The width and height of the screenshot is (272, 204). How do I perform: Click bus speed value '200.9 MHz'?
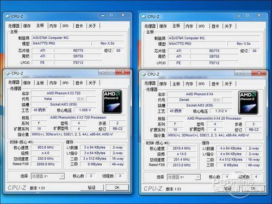46,159
